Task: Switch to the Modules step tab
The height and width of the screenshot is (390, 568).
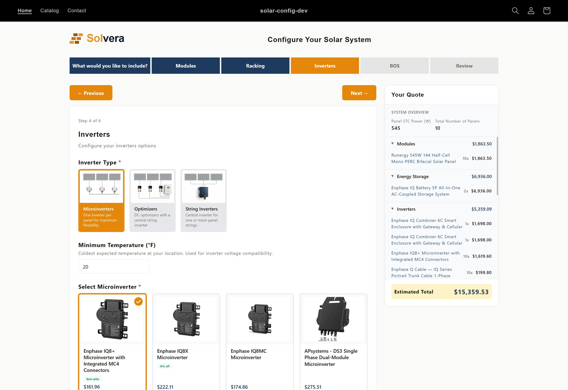Action: (186, 66)
